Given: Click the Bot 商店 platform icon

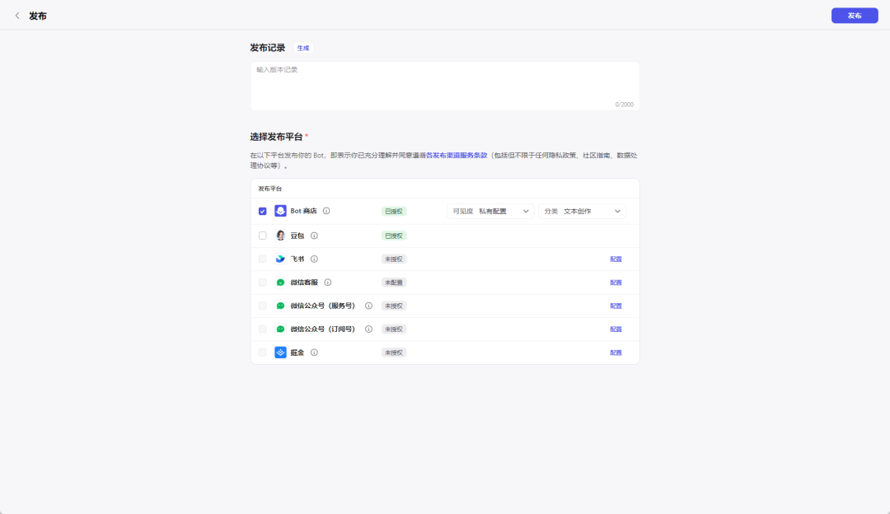Looking at the screenshot, I should pyautogui.click(x=280, y=211).
